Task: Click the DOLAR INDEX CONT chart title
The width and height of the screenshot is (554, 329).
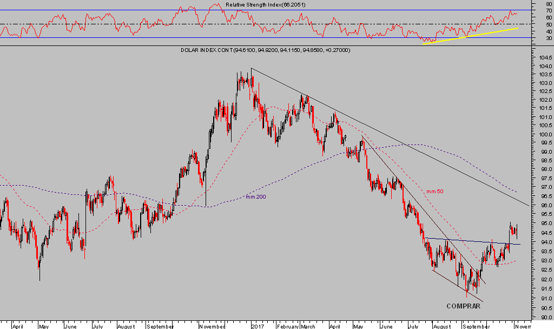Action: coord(266,50)
